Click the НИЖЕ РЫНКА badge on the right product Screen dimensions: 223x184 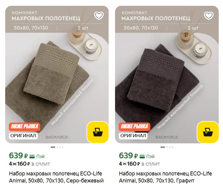tap(134, 127)
